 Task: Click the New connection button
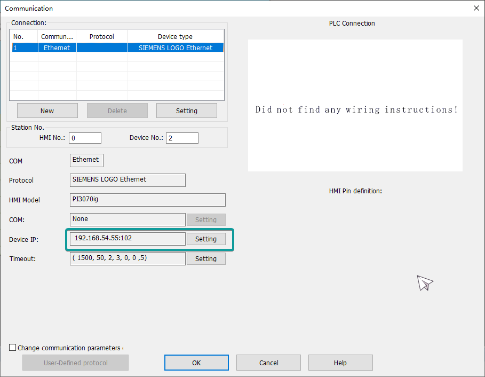[x=47, y=111]
